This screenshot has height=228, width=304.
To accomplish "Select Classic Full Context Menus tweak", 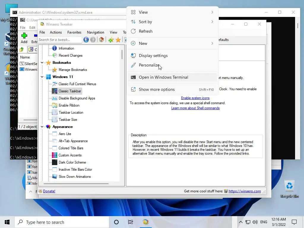I will pyautogui.click(x=77, y=84).
